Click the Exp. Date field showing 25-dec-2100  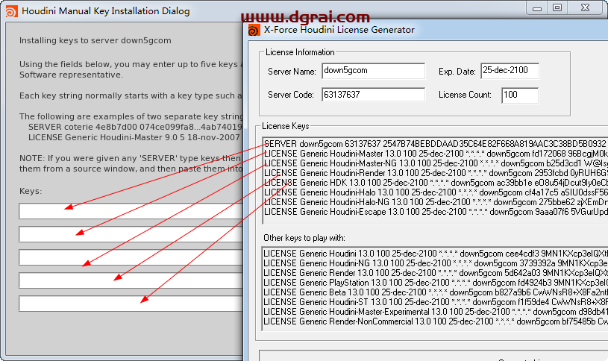click(x=510, y=71)
